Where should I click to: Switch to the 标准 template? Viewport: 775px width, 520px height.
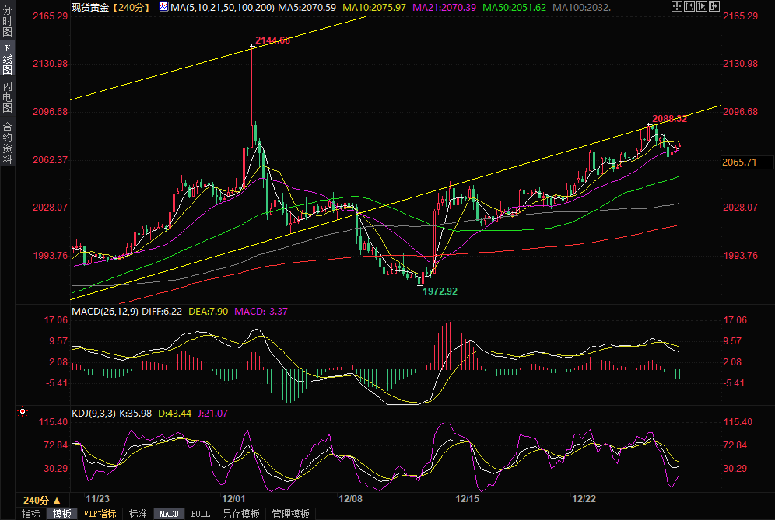[x=138, y=514]
